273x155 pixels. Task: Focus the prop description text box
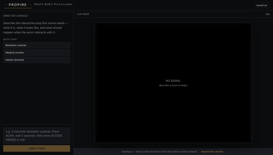[37, 135]
